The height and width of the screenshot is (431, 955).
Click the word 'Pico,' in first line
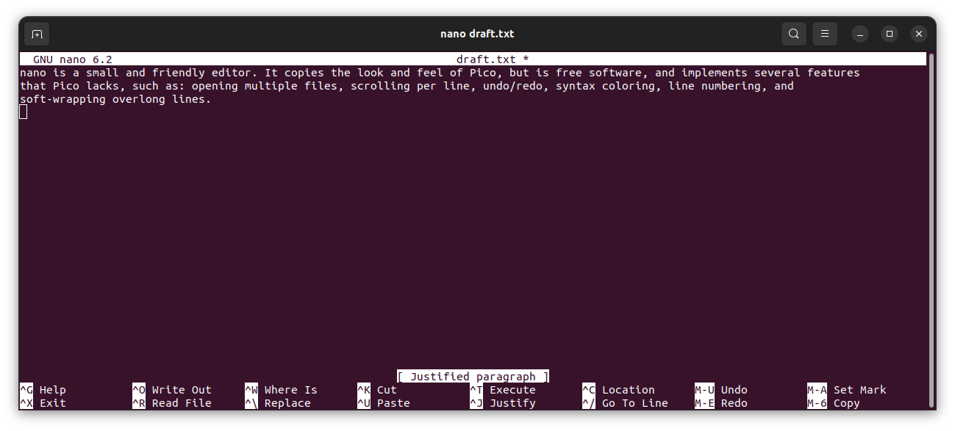click(486, 73)
